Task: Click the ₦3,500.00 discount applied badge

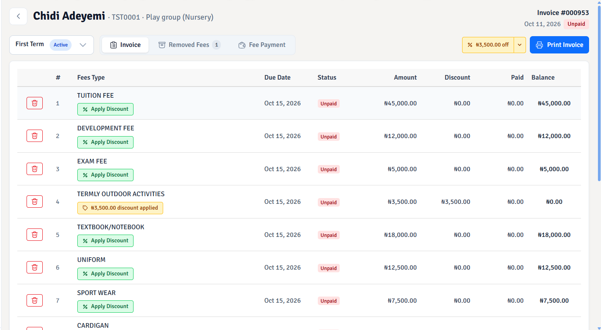Action: click(x=120, y=208)
